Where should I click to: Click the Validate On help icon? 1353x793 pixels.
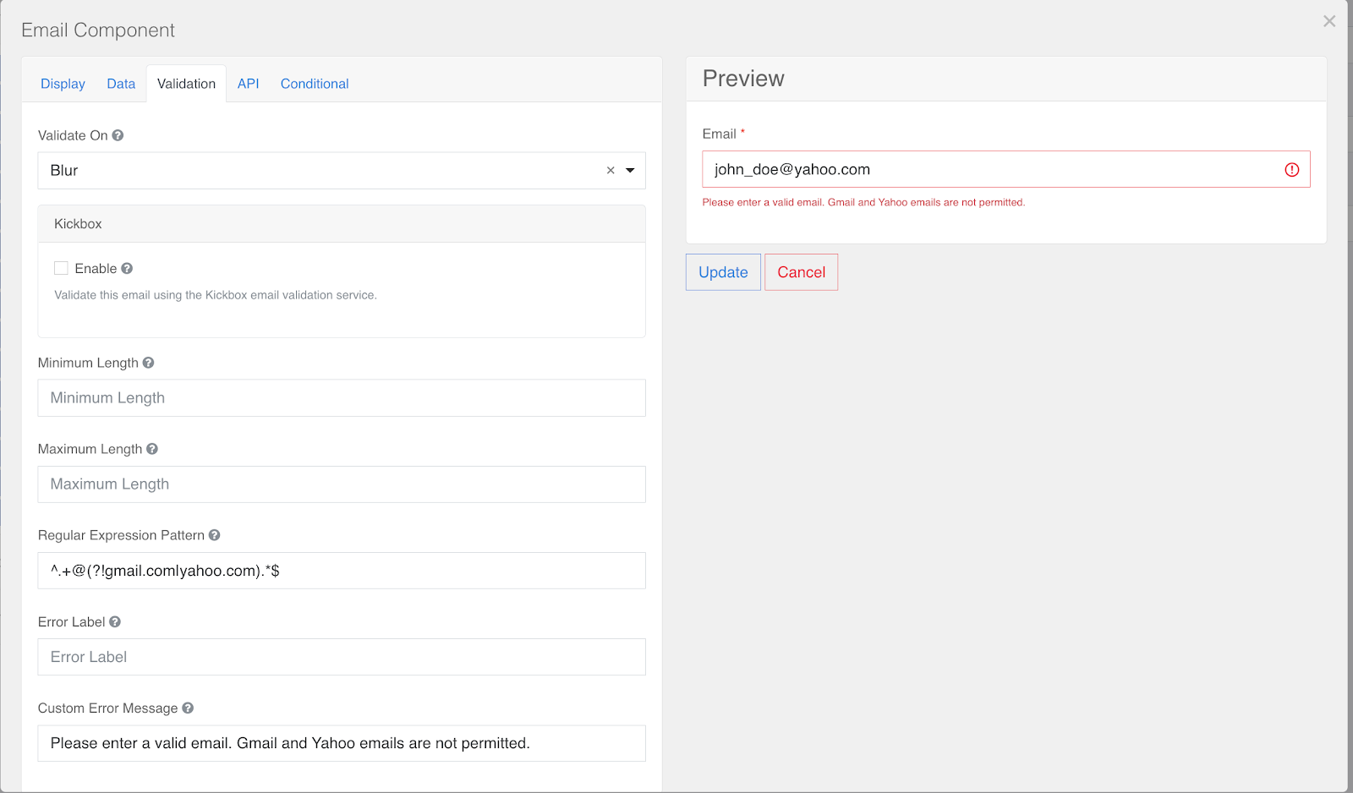tap(118, 135)
